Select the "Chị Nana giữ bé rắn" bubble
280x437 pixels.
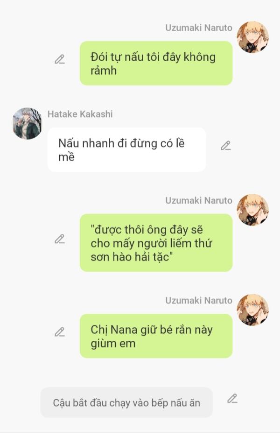(x=156, y=336)
